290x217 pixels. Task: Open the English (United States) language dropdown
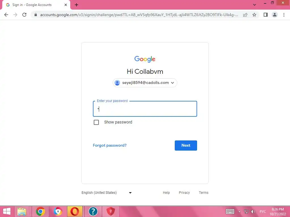click(x=107, y=193)
